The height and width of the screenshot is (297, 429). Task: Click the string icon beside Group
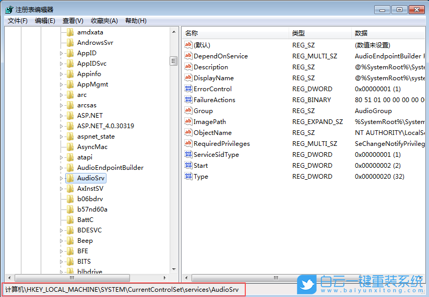pyautogui.click(x=188, y=110)
